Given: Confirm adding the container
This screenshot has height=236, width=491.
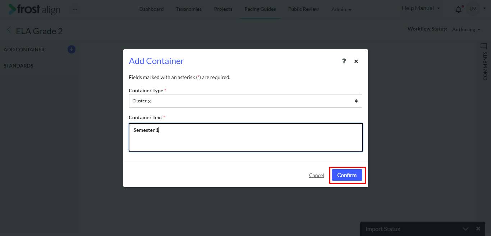Looking at the screenshot, I should pyautogui.click(x=347, y=175).
